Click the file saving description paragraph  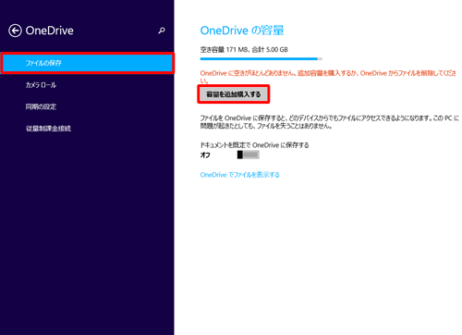tap(330, 122)
